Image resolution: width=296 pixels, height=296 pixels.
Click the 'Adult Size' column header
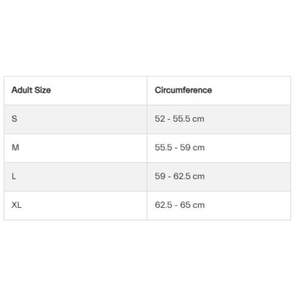point(31,90)
